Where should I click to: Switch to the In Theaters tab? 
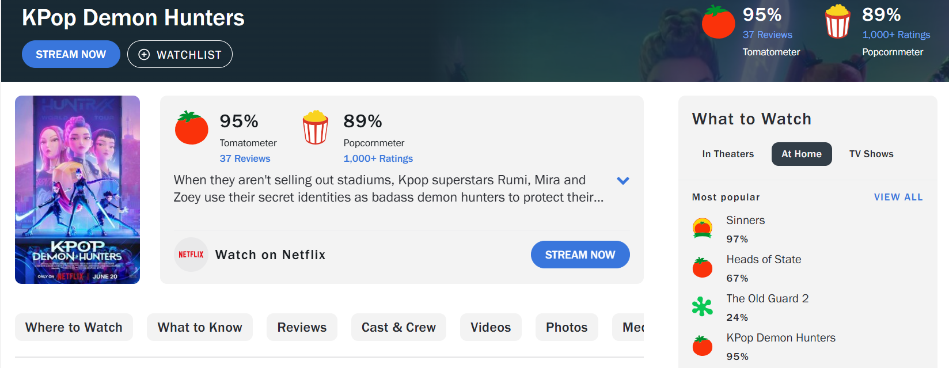728,154
